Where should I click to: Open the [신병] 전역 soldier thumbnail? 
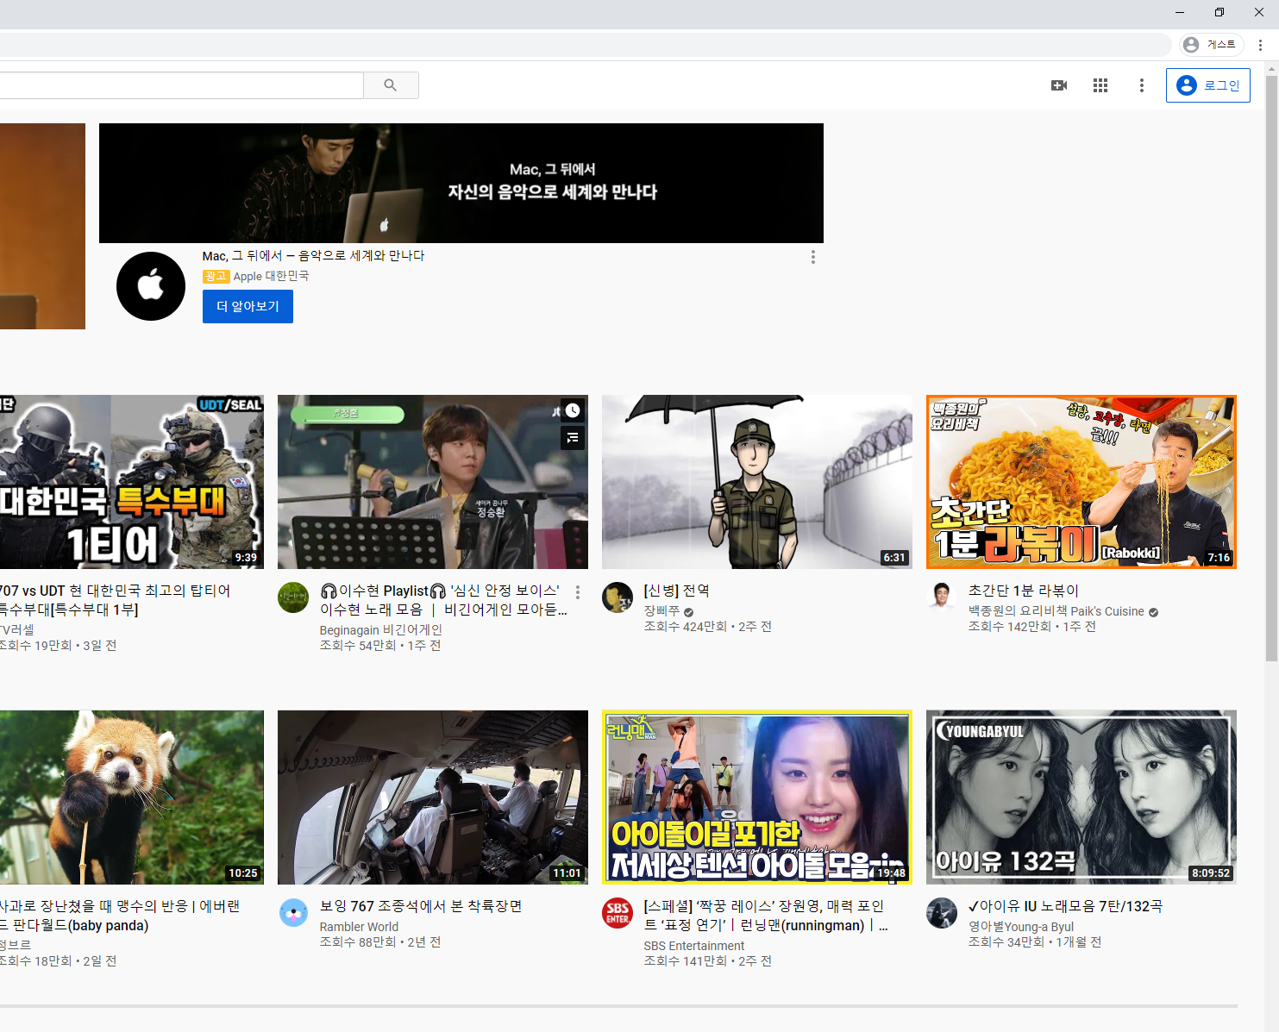point(757,482)
